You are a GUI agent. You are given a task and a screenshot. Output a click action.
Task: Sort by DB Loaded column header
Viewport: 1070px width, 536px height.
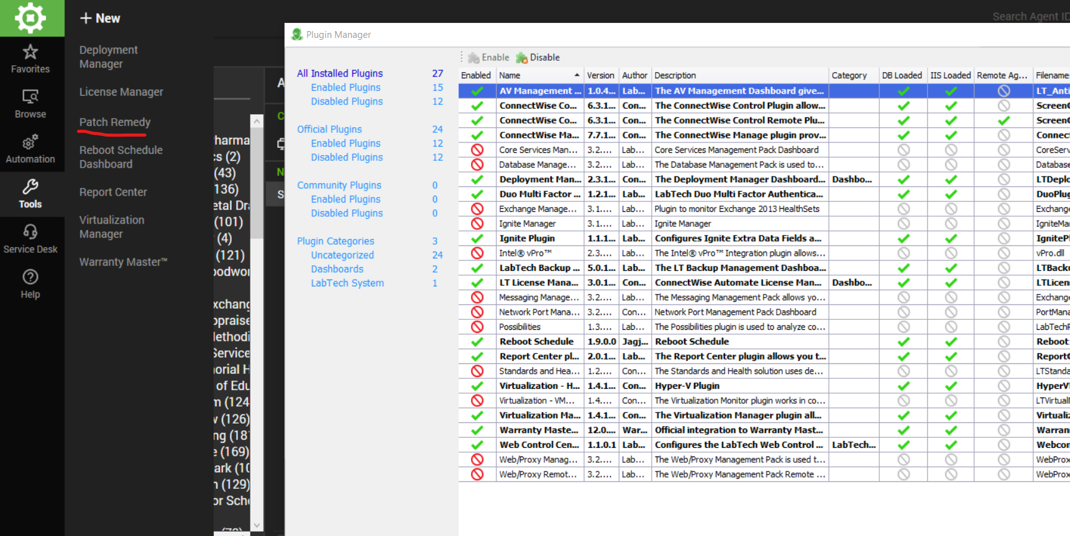[903, 75]
